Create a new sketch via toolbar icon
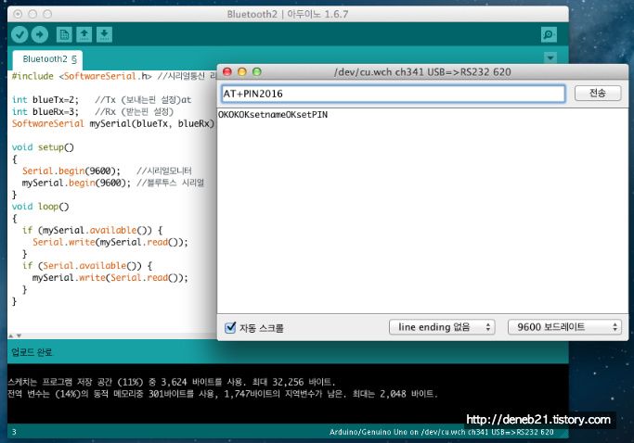The height and width of the screenshot is (443, 634). click(x=64, y=34)
